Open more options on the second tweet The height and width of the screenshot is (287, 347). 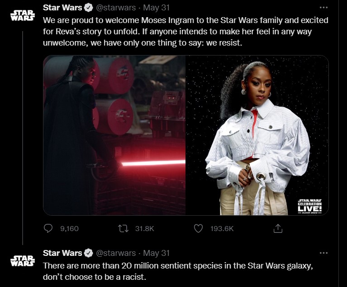323,253
